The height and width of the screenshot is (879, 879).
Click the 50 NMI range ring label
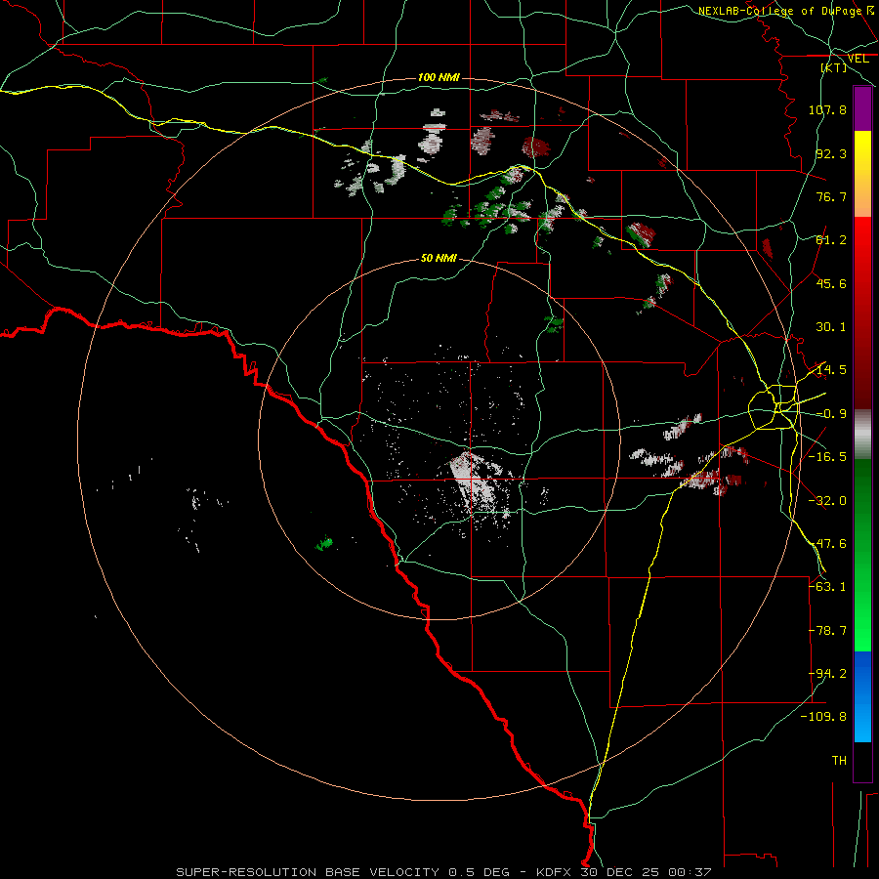(439, 258)
